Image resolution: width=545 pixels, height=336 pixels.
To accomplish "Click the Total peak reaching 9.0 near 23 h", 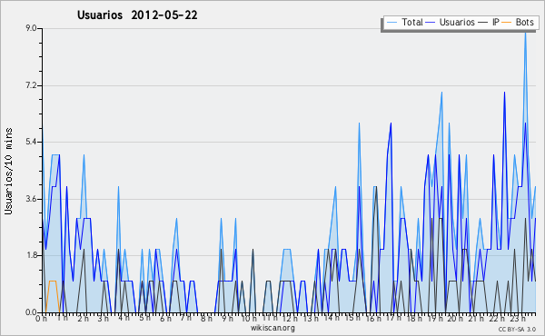I will (525, 33).
